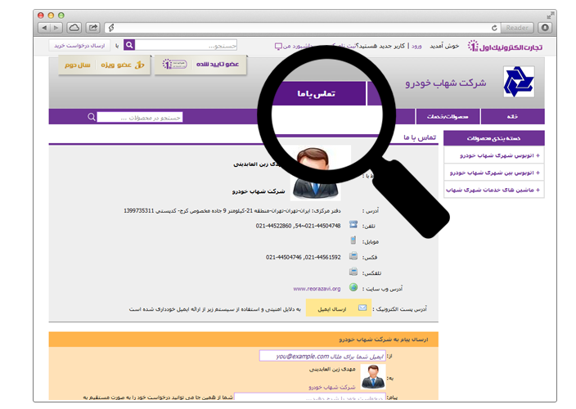Open the خانه menu item
576x409 pixels.
point(512,116)
